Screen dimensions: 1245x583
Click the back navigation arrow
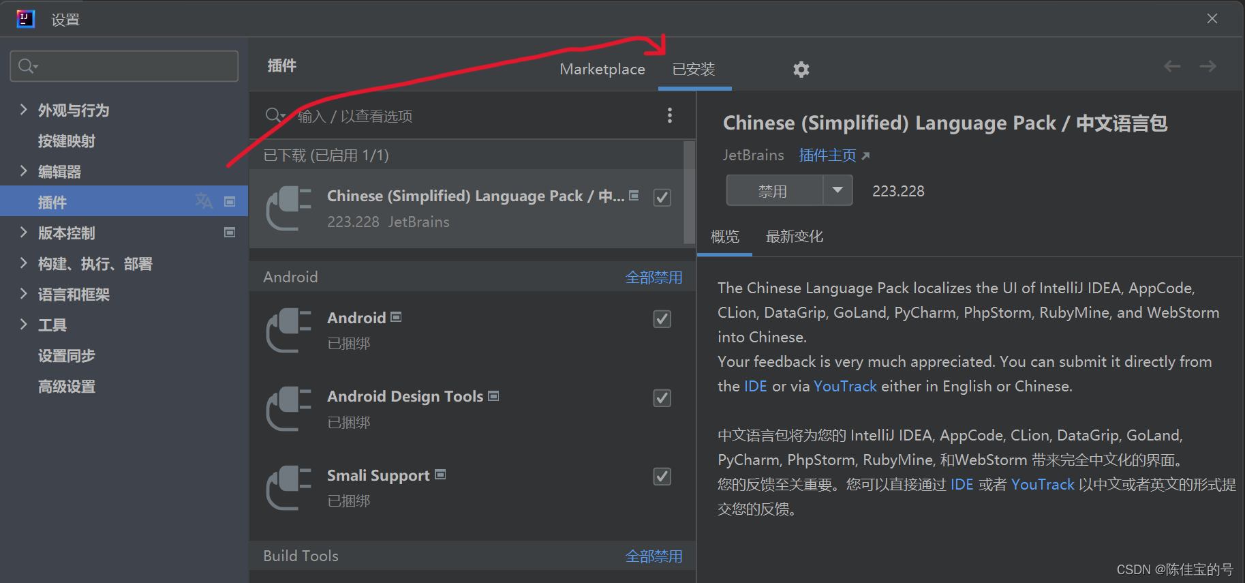pyautogui.click(x=1172, y=66)
